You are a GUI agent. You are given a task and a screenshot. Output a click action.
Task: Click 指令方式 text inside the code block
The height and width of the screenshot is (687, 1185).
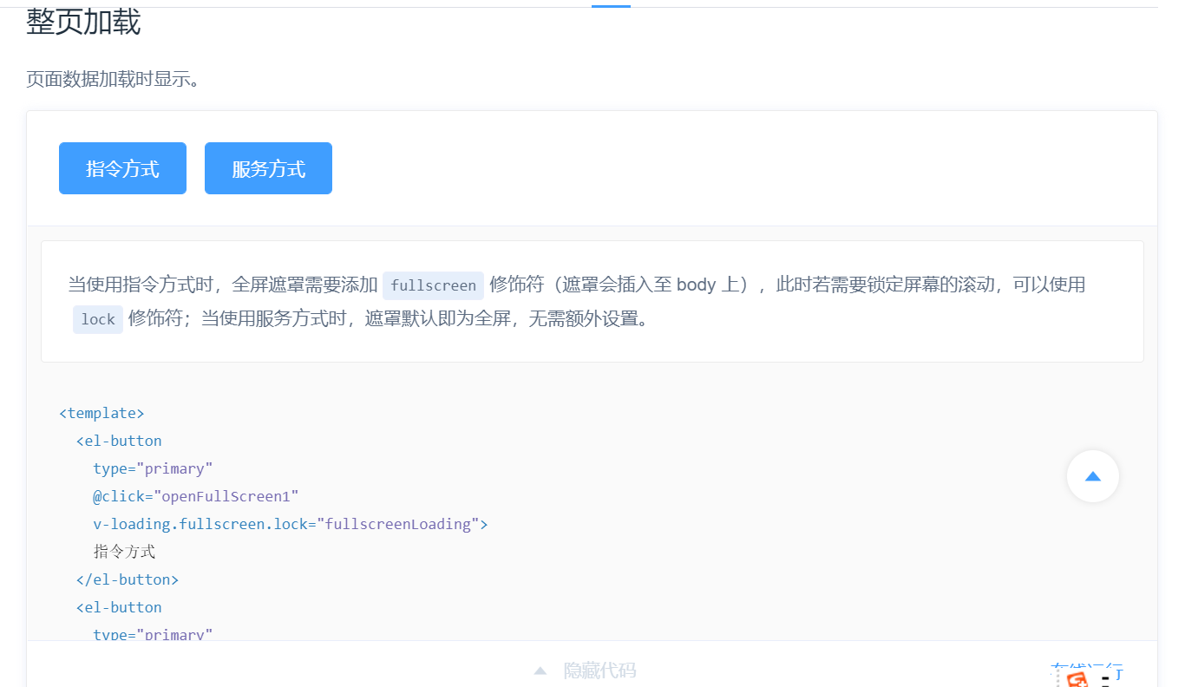coord(124,552)
